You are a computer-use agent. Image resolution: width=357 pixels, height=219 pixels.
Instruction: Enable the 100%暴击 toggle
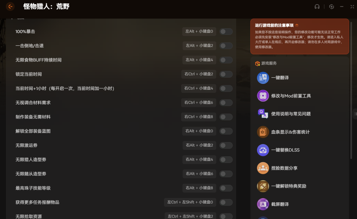226,32
